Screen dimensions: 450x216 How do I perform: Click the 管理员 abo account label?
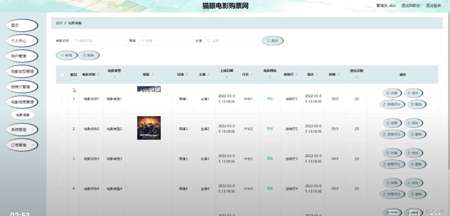coord(386,6)
